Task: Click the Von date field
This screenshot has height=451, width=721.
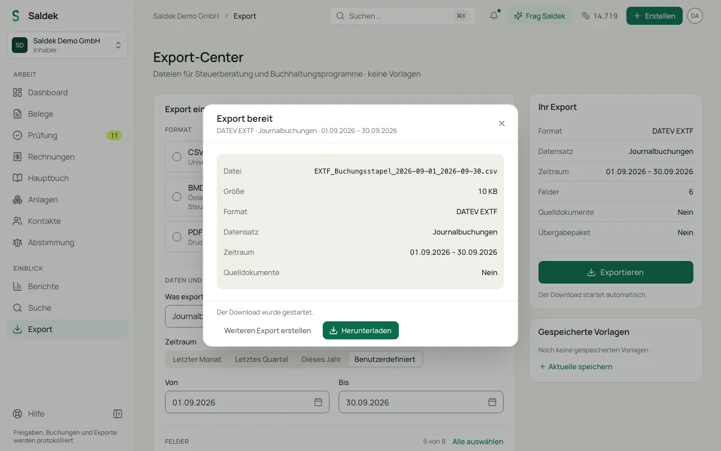Action: [247, 402]
